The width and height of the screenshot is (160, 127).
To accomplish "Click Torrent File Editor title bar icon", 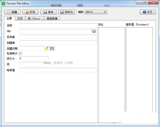I will pyautogui.click(x=3, y=3).
